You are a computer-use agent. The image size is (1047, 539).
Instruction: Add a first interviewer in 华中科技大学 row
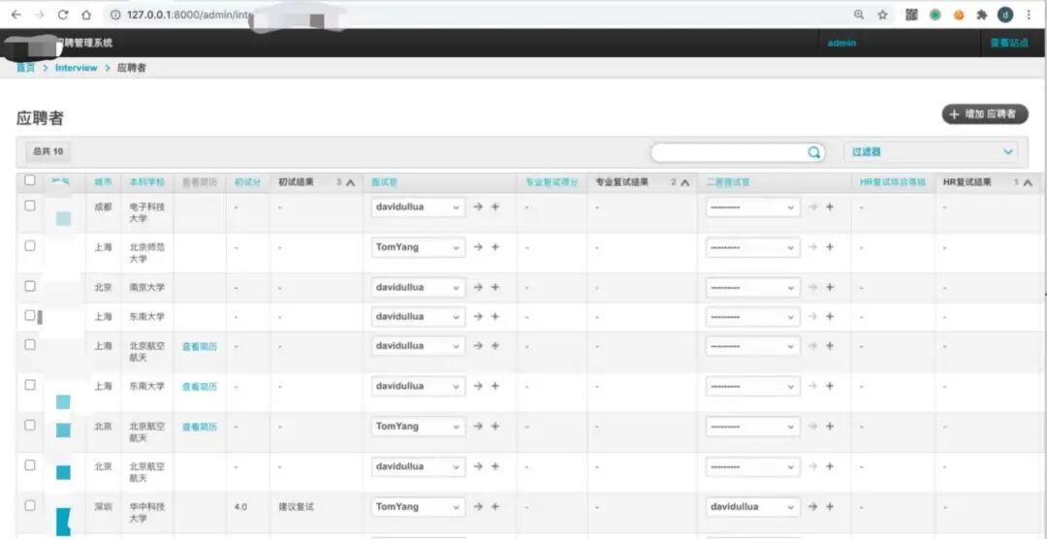tap(494, 506)
